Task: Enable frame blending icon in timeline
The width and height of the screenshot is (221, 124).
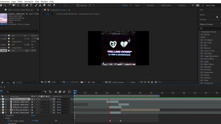Action: point(60,92)
